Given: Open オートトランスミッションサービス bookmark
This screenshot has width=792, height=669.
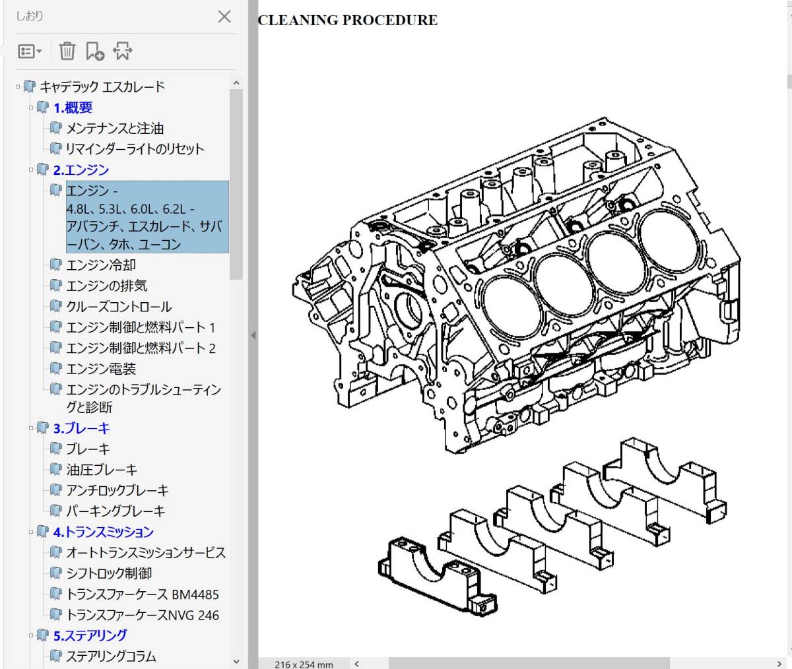Looking at the screenshot, I should (x=146, y=552).
